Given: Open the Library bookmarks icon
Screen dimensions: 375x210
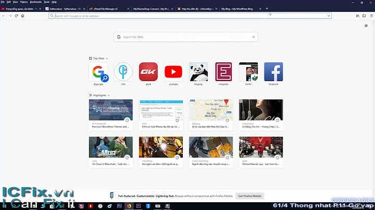Looking at the screenshot, I should [357, 16].
